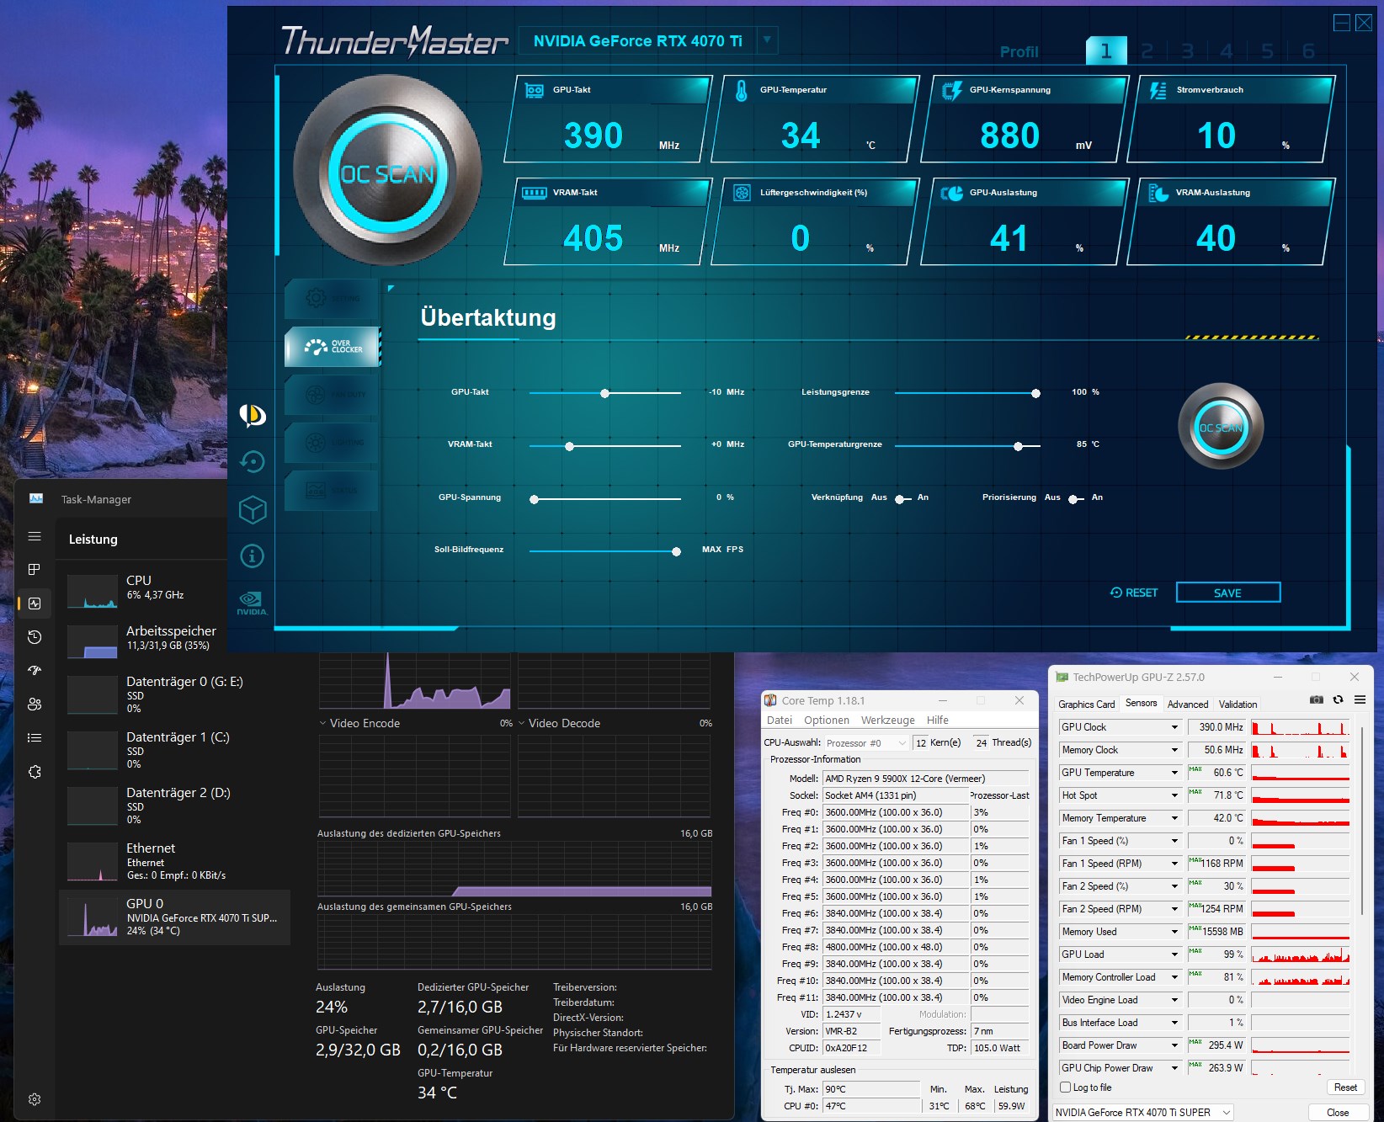Click the GPU-Z refresh icon
This screenshot has width=1384, height=1122.
(x=1338, y=700)
